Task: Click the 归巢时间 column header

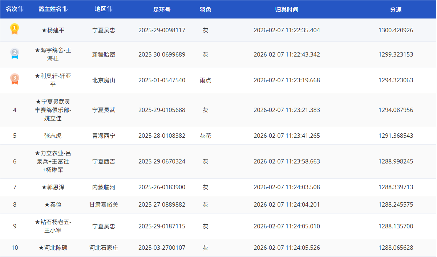Action: pos(287,9)
